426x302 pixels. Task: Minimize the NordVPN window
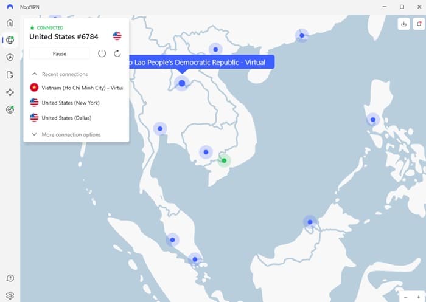point(385,7)
